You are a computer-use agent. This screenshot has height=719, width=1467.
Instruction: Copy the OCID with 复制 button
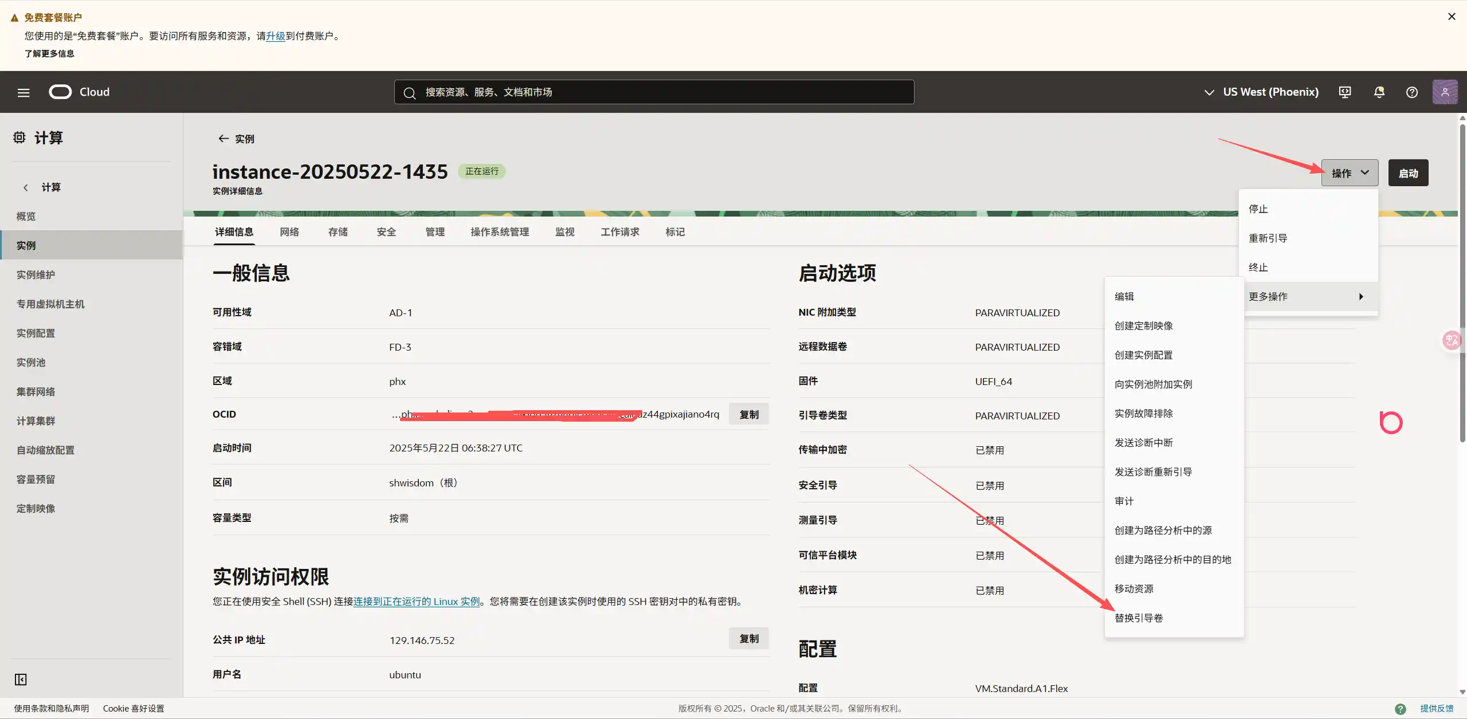coord(748,414)
